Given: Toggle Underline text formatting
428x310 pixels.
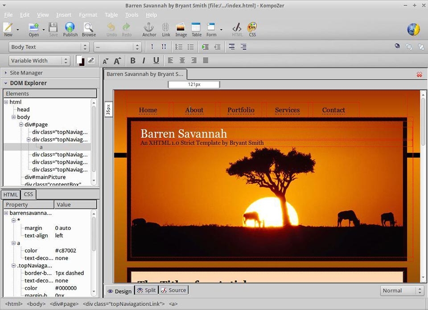Looking at the screenshot, I should [156, 60].
